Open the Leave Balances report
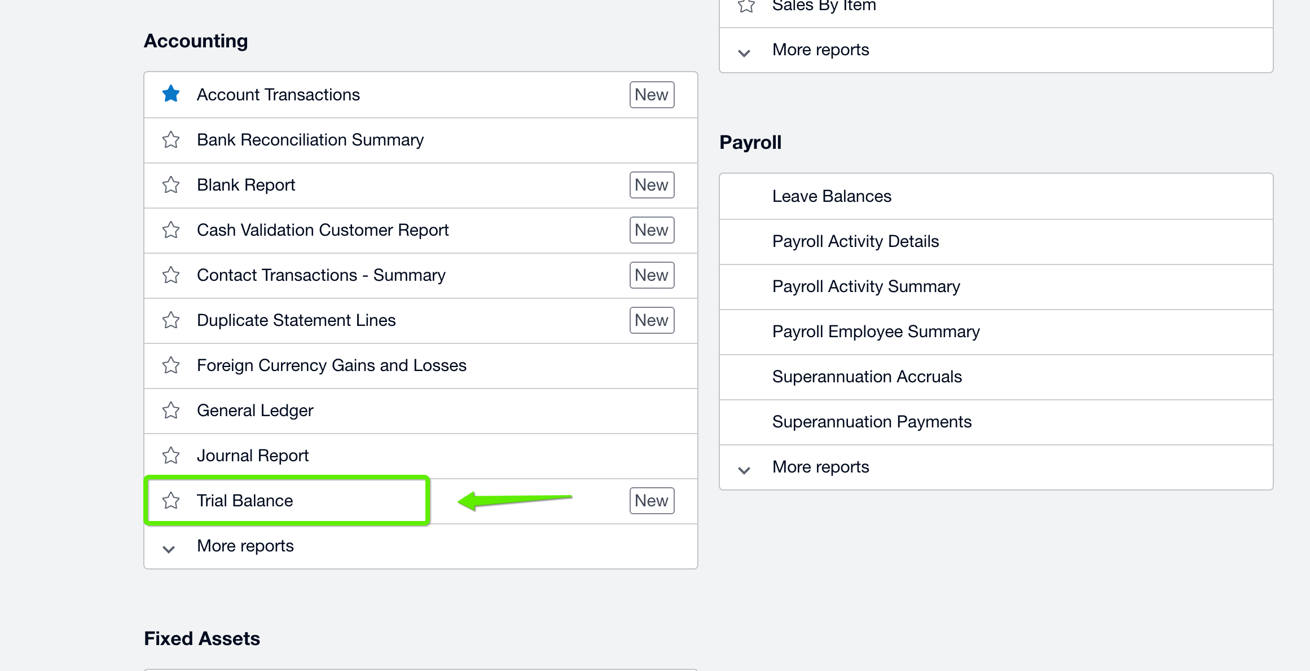 [832, 196]
